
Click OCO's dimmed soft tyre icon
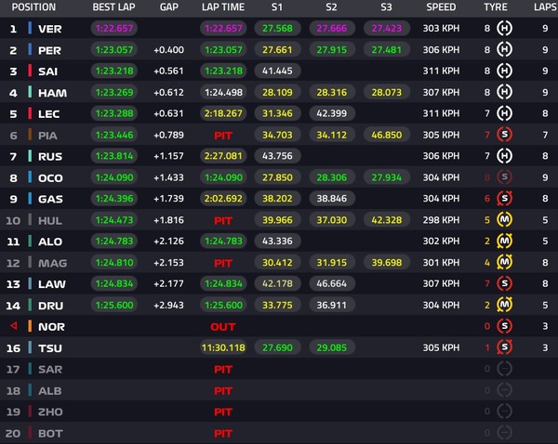point(504,177)
